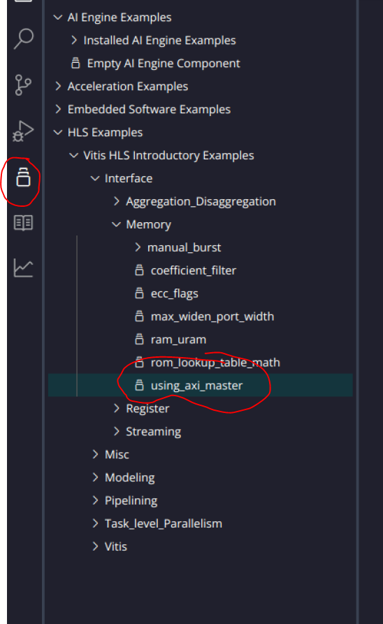383x624 pixels.
Task: Click the 'Streaming' label text
Action: point(153,432)
